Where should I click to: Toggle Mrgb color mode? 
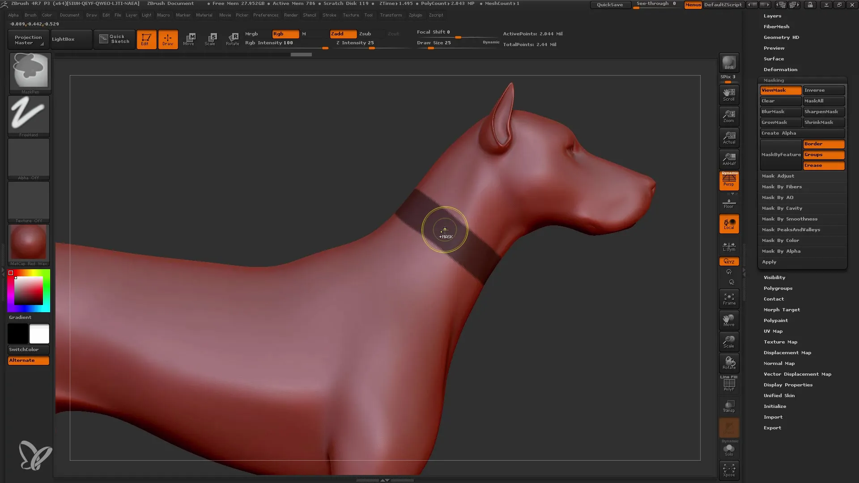(x=251, y=34)
